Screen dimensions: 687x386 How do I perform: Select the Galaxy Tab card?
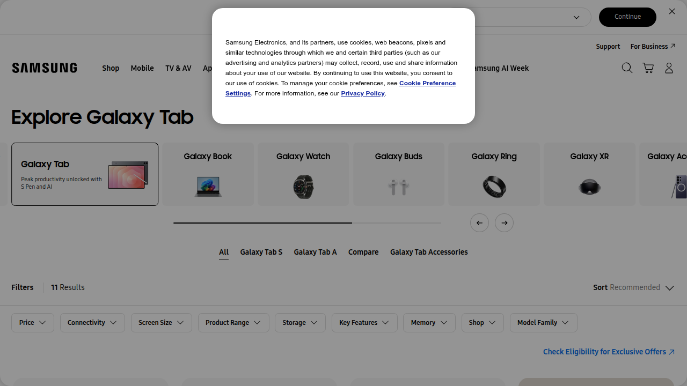point(85,174)
